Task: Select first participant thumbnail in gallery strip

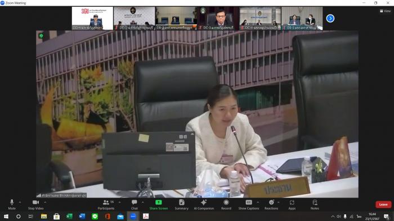Action: (x=92, y=19)
